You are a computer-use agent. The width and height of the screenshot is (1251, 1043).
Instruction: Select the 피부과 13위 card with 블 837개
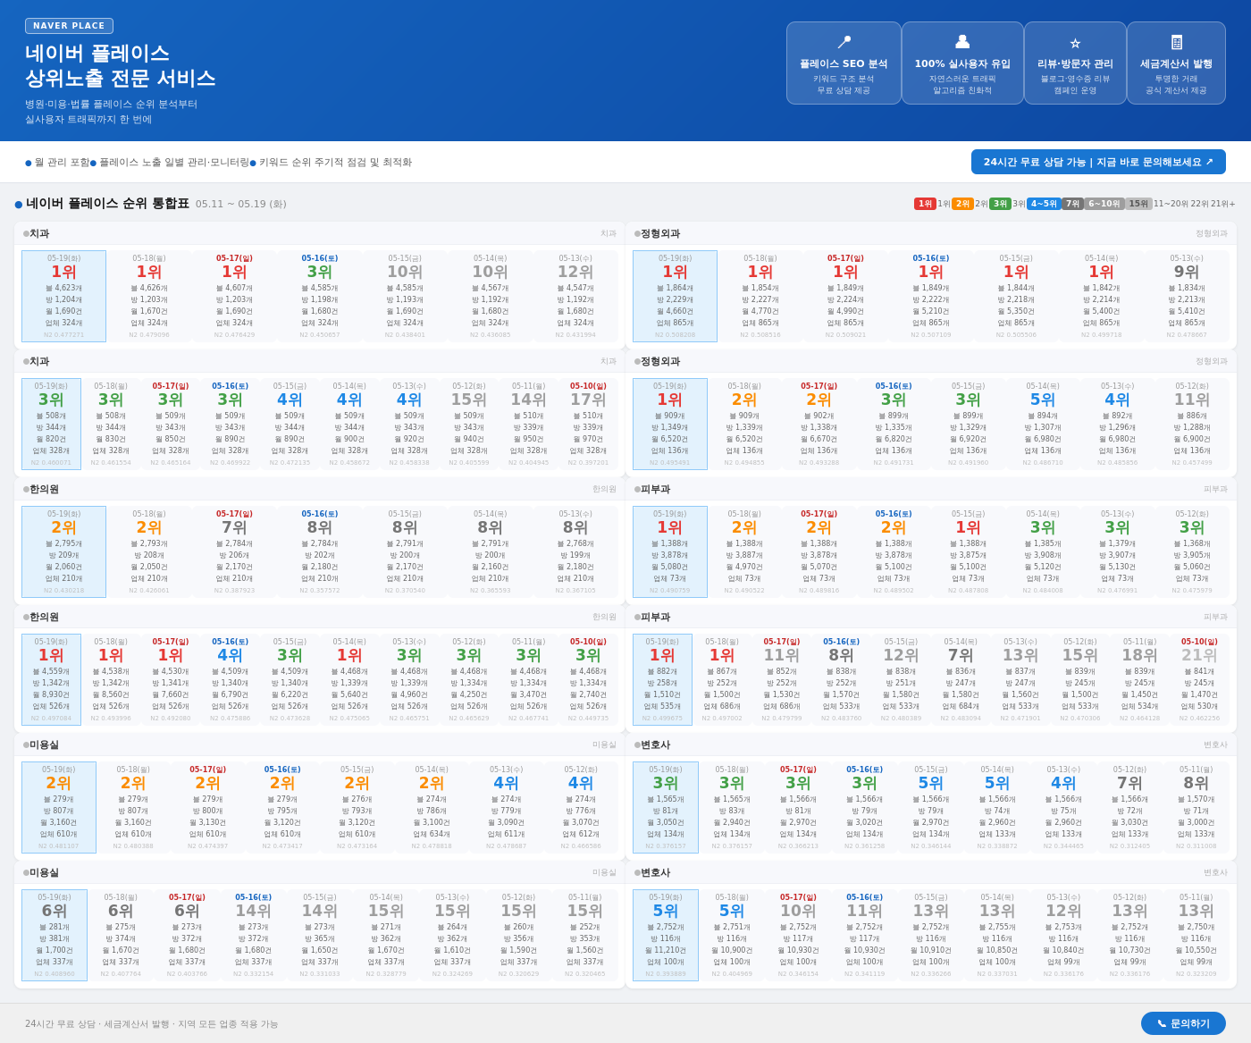(x=1020, y=679)
